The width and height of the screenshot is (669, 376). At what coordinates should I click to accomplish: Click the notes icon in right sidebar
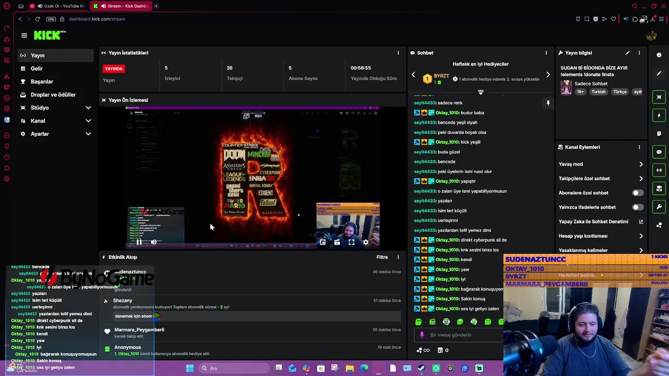(x=659, y=134)
